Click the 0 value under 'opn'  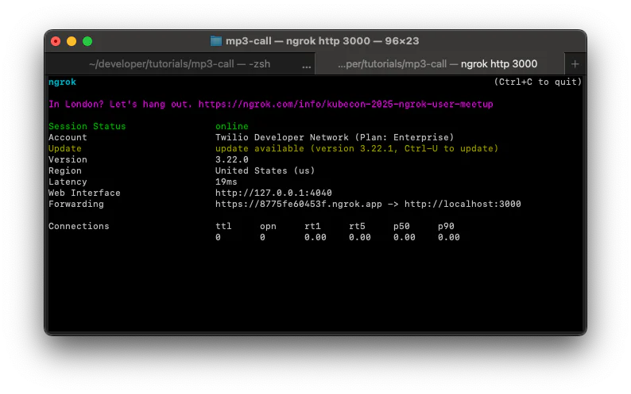(x=262, y=237)
